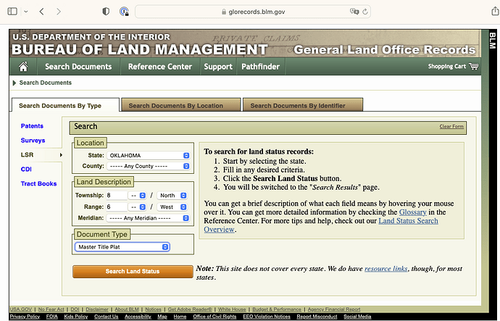
Task: Open the Range fraction dropdown
Action: pyautogui.click(x=137, y=207)
